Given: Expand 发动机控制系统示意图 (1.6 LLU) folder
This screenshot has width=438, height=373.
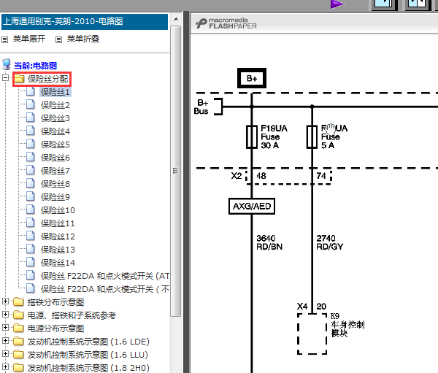Looking at the screenshot, I should (5, 353).
